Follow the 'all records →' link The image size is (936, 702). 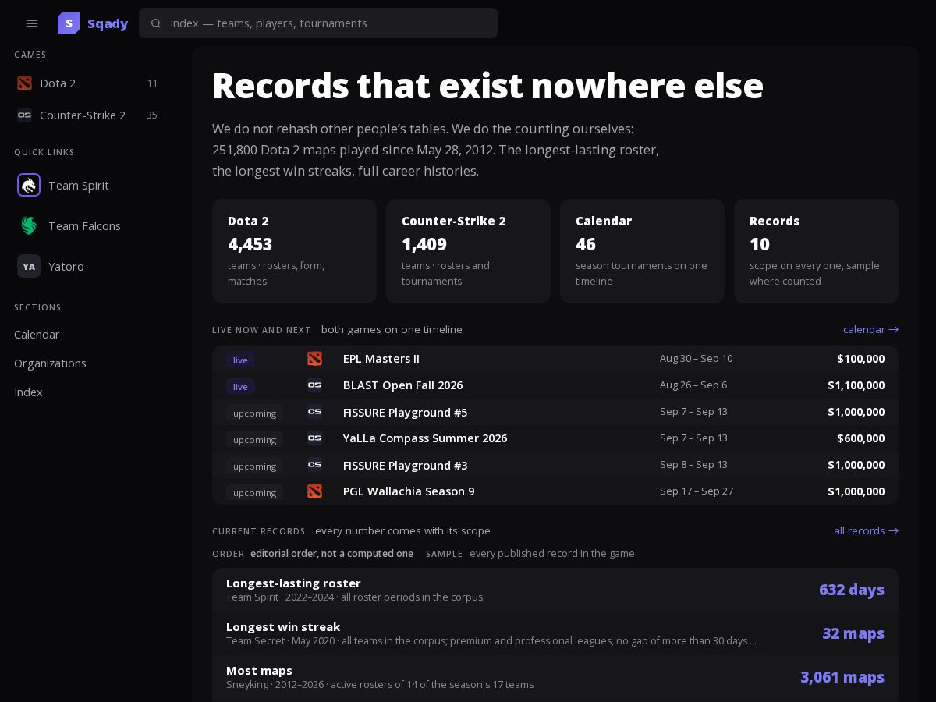pyautogui.click(x=866, y=530)
